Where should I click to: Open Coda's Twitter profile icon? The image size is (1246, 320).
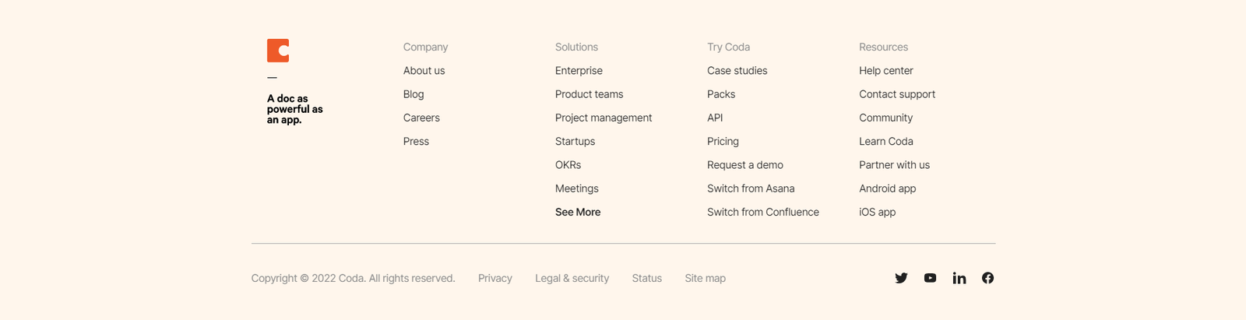pyautogui.click(x=901, y=278)
